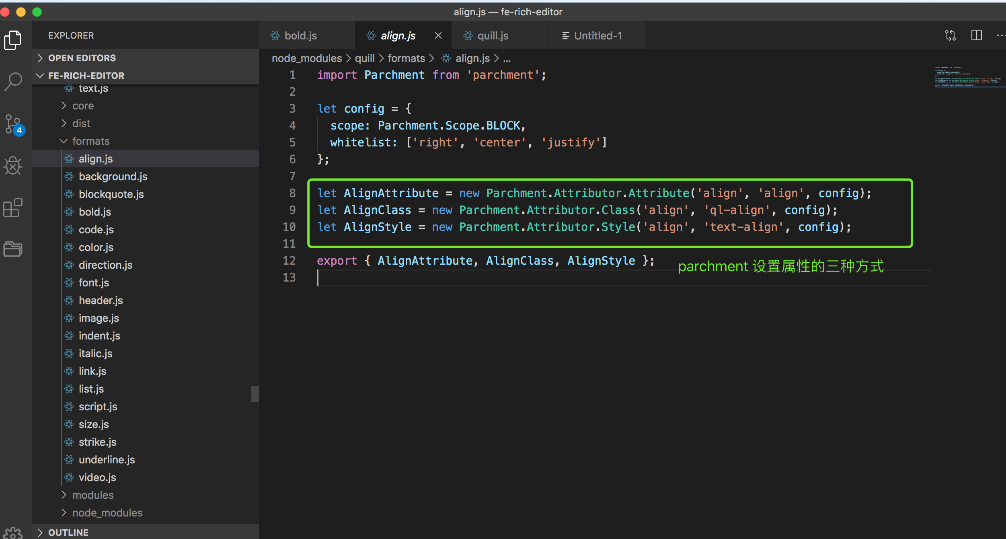Expand the OPEN EDITORS section
The image size is (1006, 539).
tap(82, 58)
